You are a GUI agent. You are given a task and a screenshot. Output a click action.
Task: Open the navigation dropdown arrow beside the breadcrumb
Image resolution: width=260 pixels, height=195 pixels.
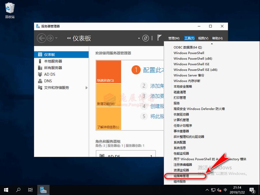click(139, 38)
